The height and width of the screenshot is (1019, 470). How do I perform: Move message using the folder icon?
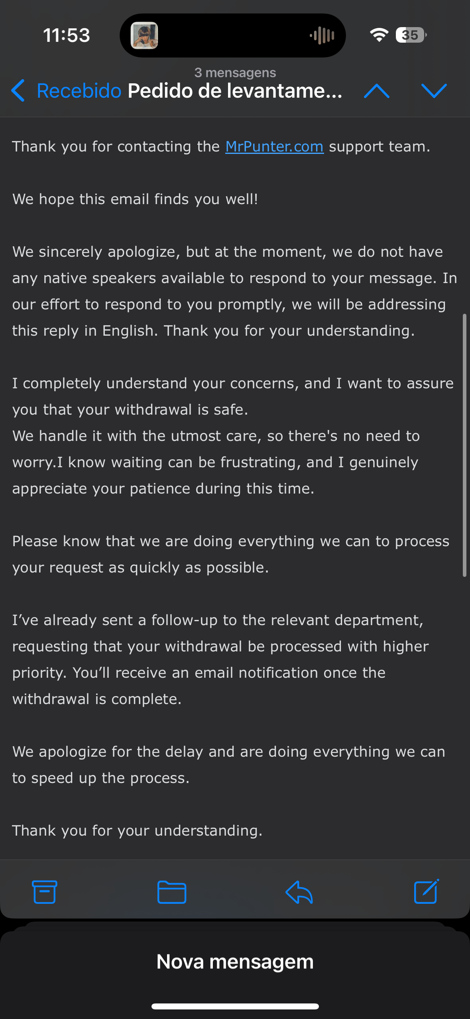point(172,891)
